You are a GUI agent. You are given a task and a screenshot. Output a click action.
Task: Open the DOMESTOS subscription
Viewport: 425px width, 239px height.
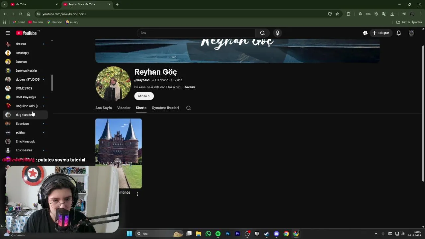pos(25,88)
